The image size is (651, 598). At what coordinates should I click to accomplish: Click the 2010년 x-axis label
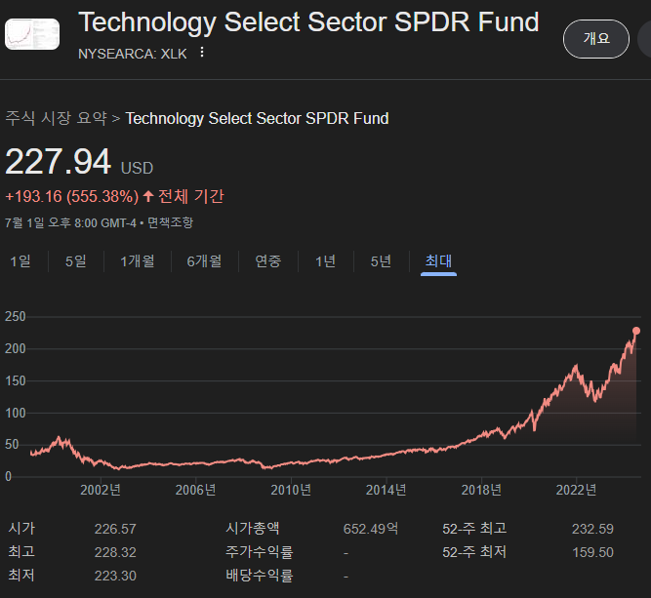coord(291,490)
